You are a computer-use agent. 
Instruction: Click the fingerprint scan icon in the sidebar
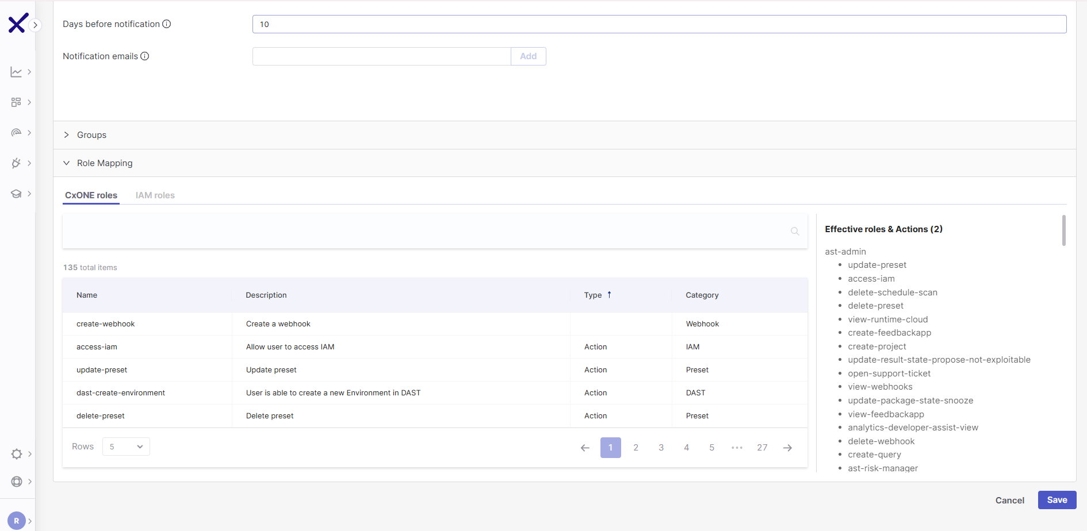[x=17, y=132]
